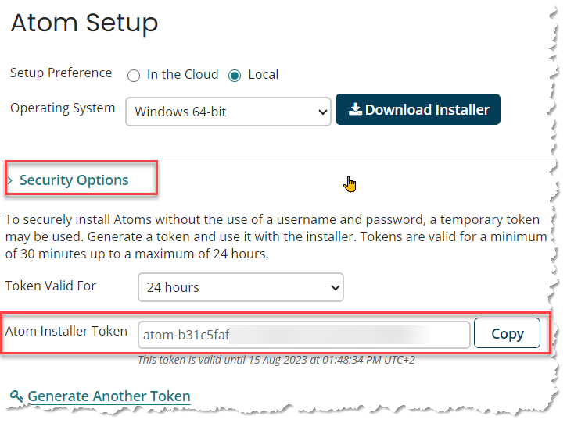Click the Atom Setup heading
This screenshot has height=423, width=567.
click(x=84, y=23)
